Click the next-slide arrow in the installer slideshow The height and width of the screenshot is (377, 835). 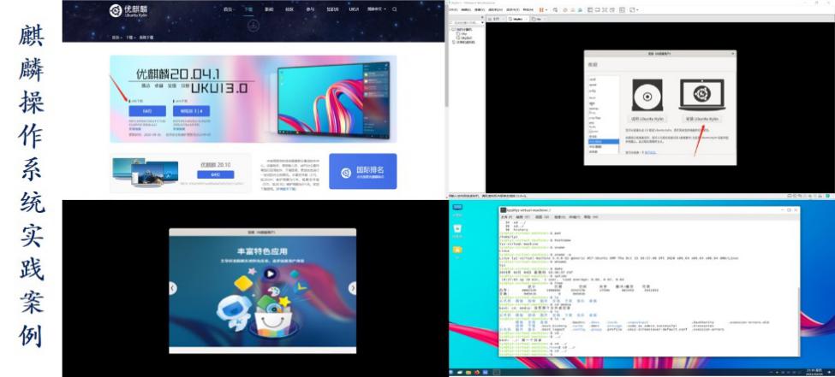tap(352, 288)
